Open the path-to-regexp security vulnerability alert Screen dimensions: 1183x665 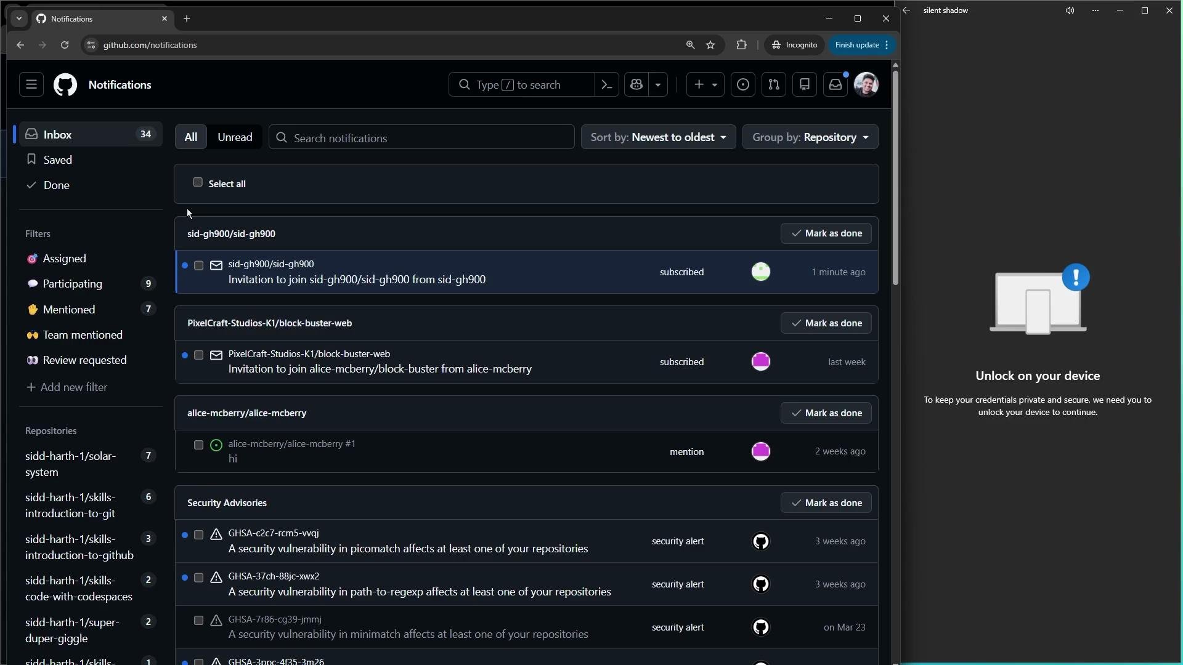420,592
